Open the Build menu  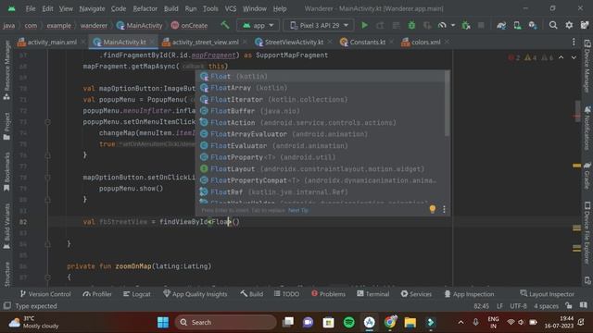tap(170, 8)
